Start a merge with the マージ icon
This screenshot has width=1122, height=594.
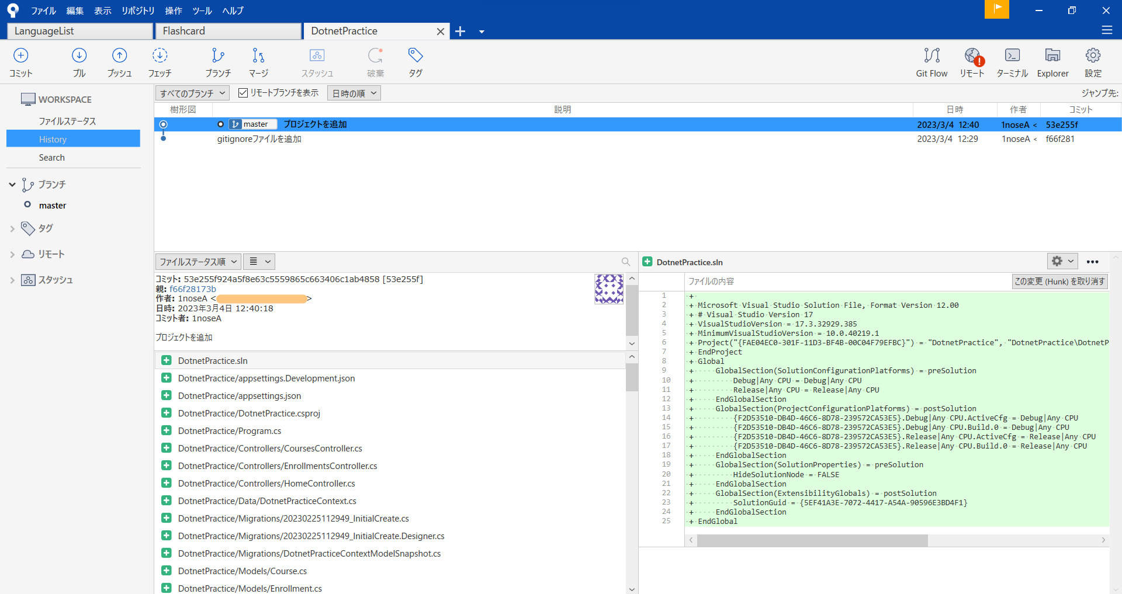click(x=258, y=61)
